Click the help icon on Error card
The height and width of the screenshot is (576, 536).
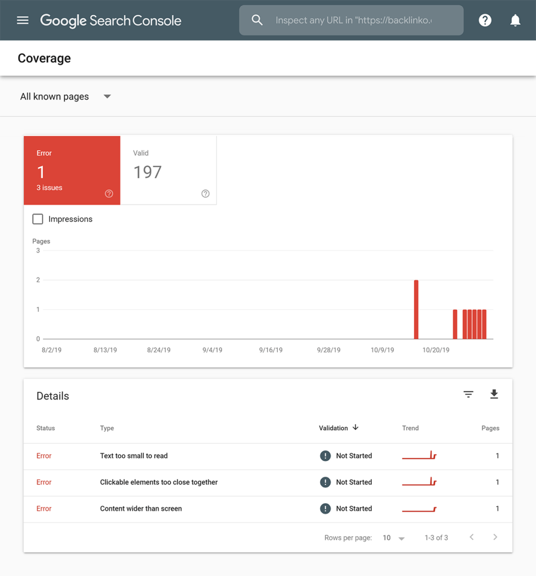(109, 194)
